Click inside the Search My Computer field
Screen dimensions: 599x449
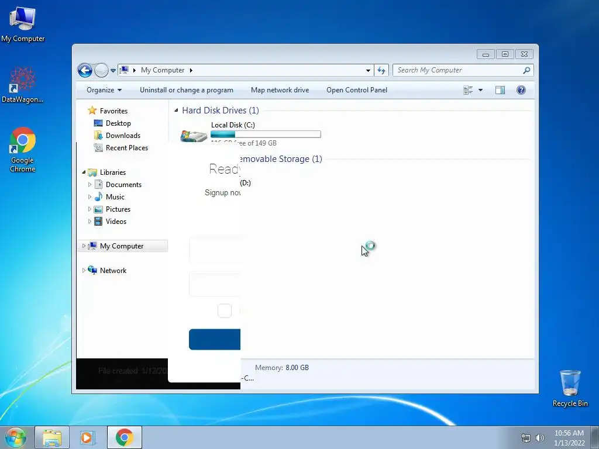(459, 70)
